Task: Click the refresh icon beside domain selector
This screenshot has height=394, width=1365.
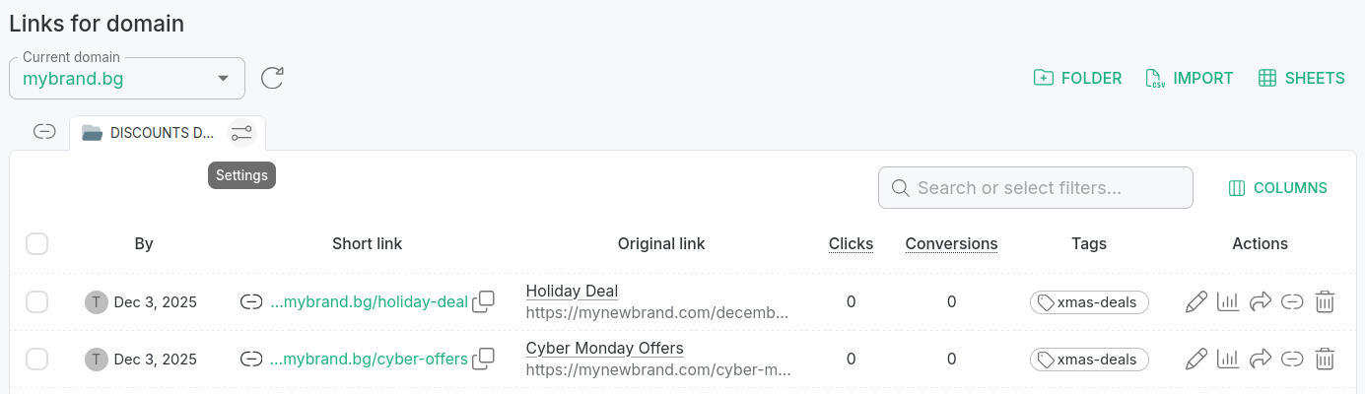Action: click(272, 78)
